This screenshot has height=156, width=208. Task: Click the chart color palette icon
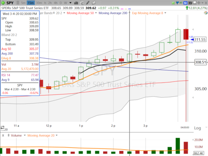[x=206, y=13]
